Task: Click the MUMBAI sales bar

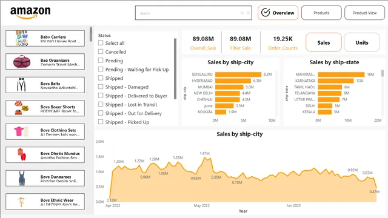Action: pyautogui.click(x=229, y=87)
